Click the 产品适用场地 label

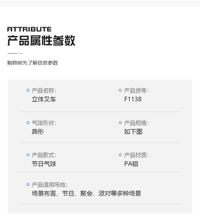(x=49, y=185)
